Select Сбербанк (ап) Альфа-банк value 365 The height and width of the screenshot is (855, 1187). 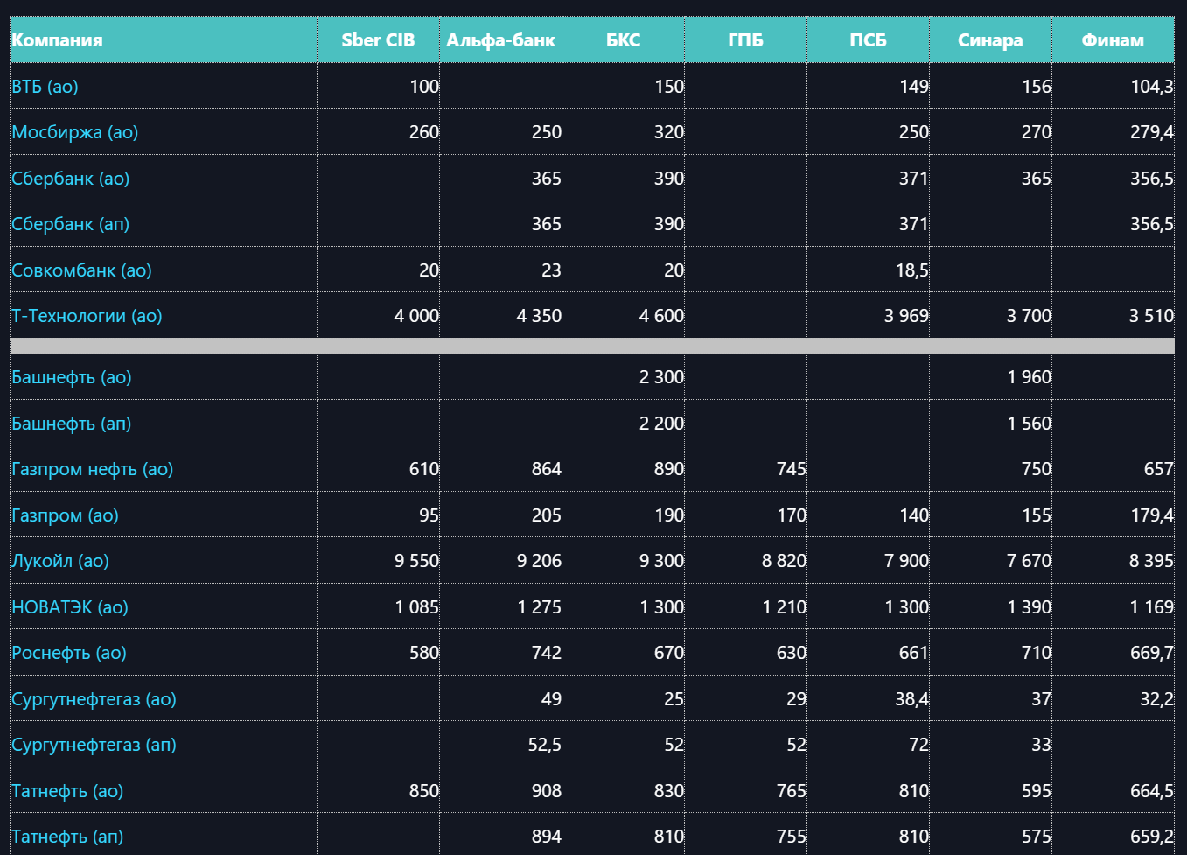[x=547, y=224]
